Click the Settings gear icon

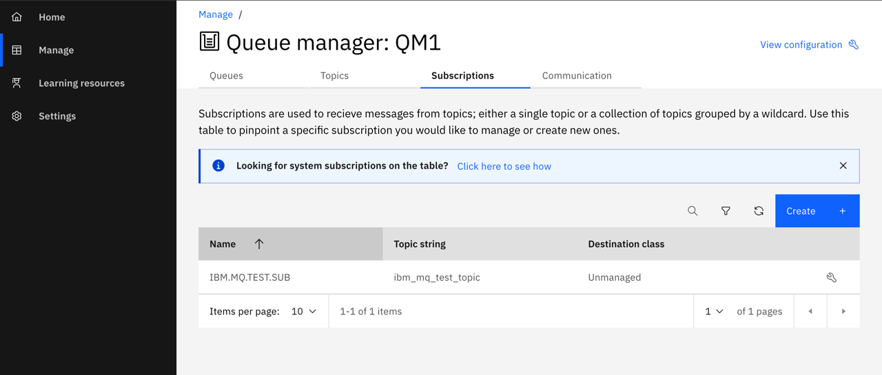pyautogui.click(x=17, y=116)
